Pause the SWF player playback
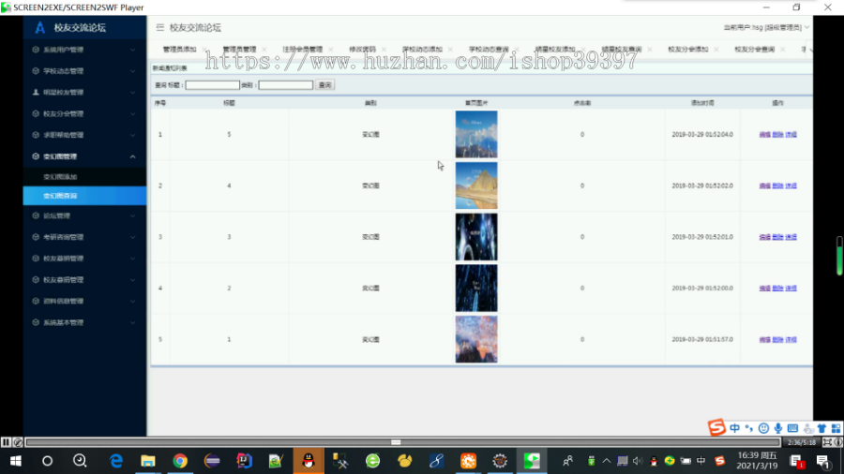Screen dimensions: 844x474 point(6,442)
